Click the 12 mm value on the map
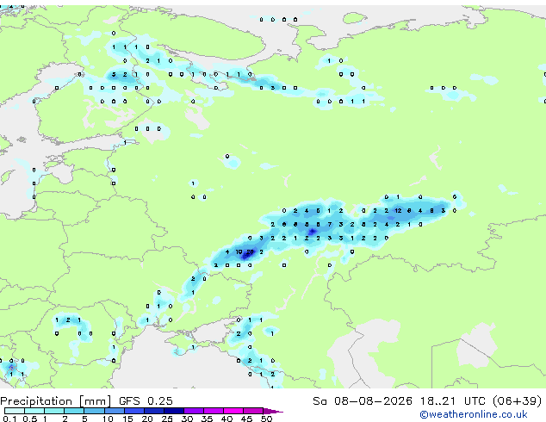546x422 pixels. (398, 211)
